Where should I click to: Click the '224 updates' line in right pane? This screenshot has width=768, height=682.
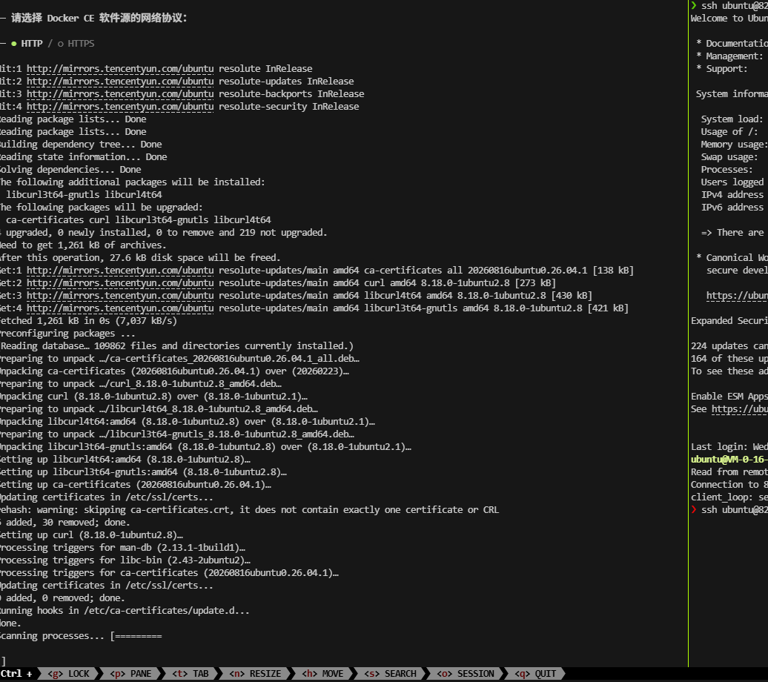click(729, 346)
